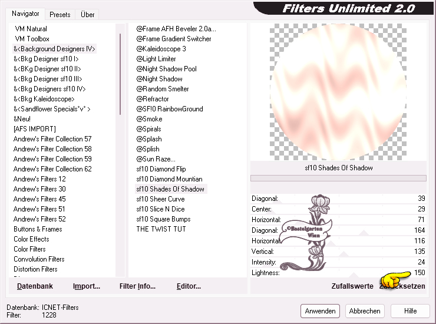The image size is (436, 324).
Task: Select Andrew's Filter Collection 57
Action: [x=52, y=139]
